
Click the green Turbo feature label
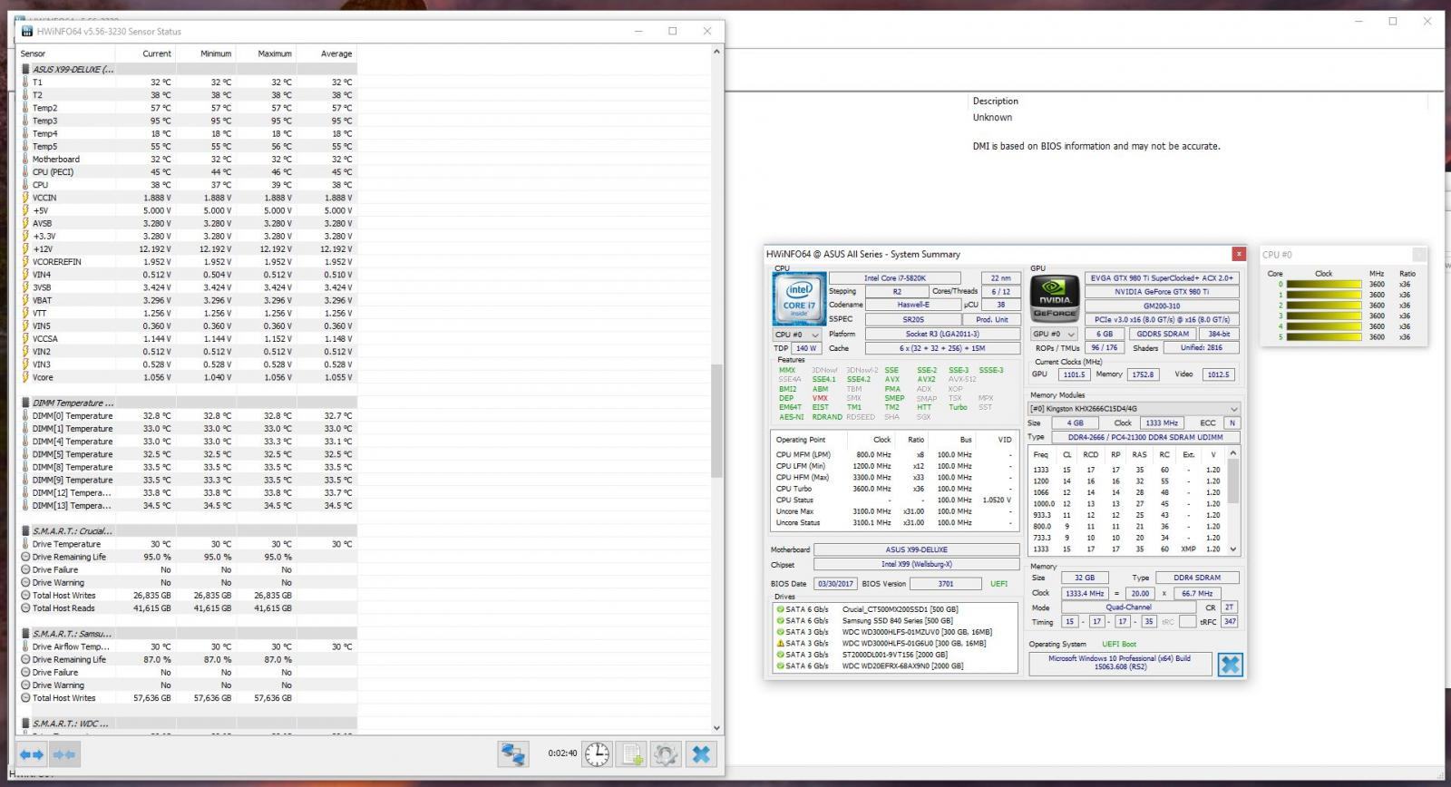click(958, 407)
